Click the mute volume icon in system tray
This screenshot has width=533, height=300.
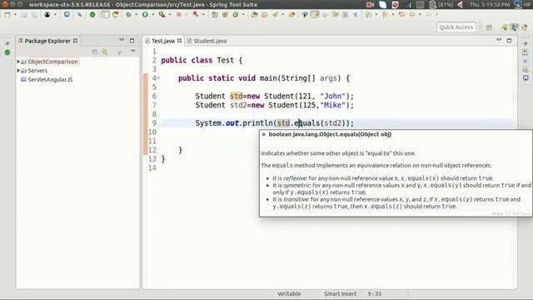tap(461, 4)
